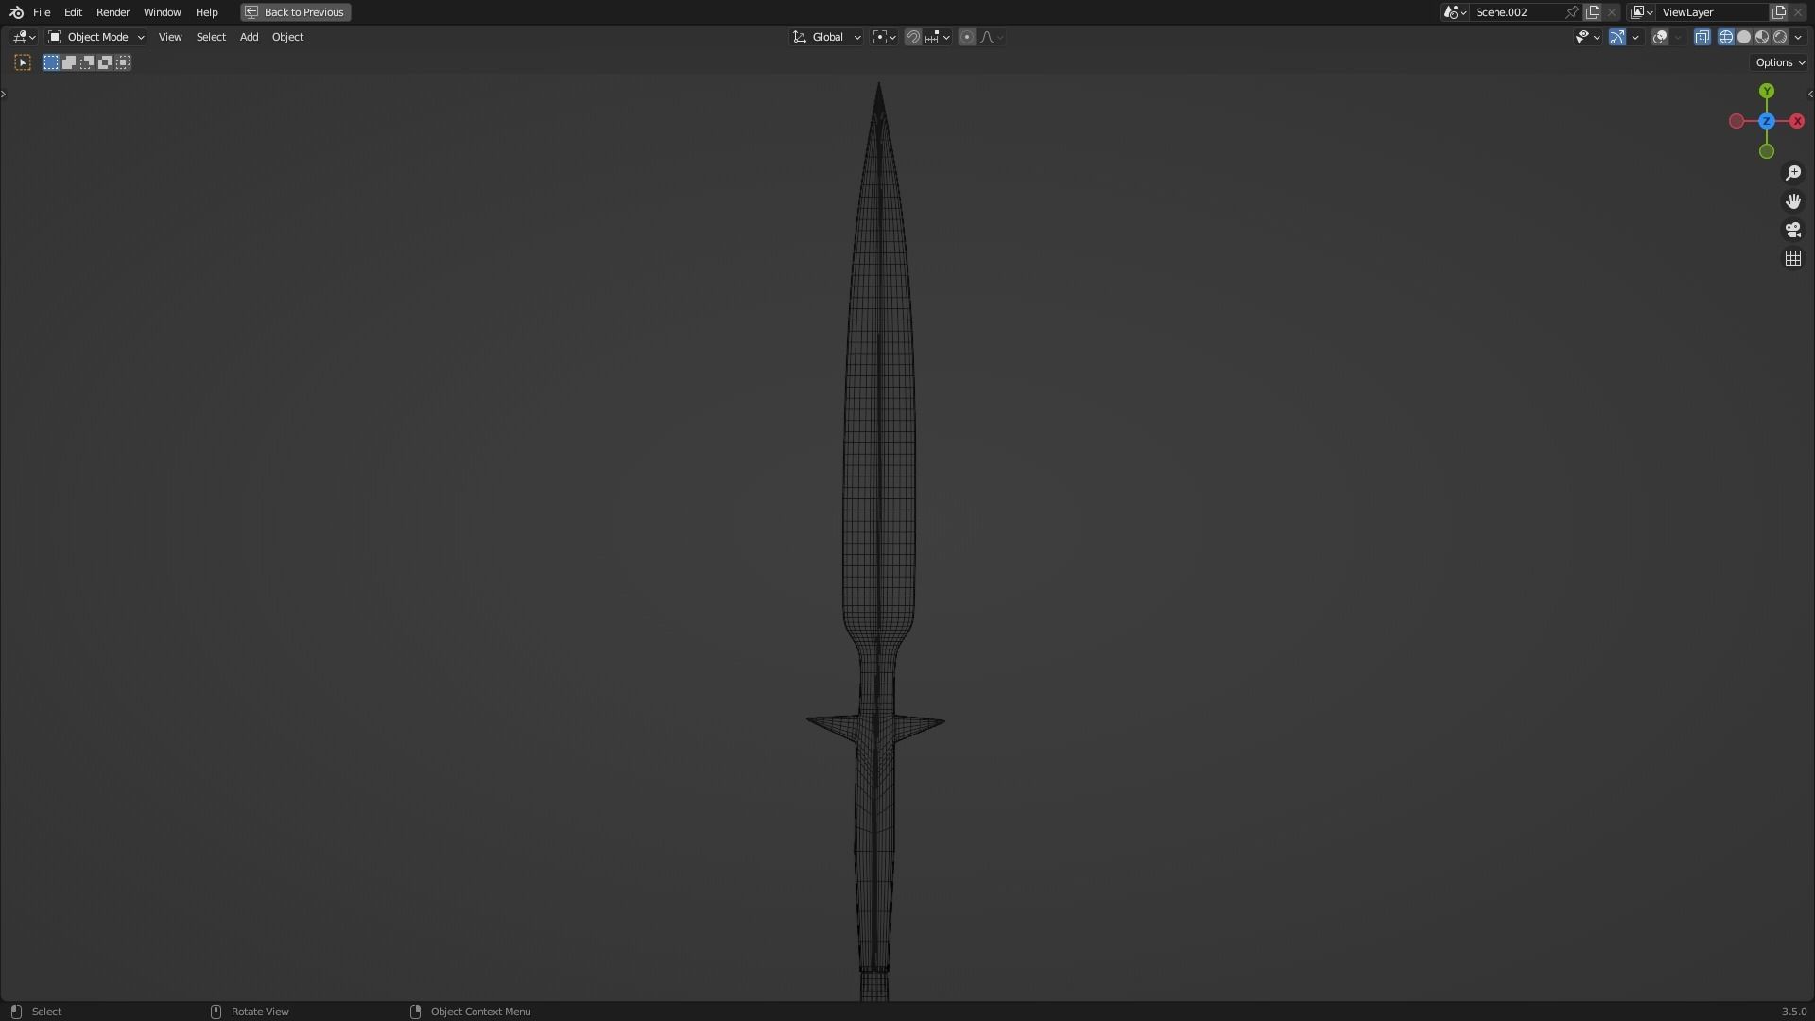Delete scene using X icon

point(1612,12)
